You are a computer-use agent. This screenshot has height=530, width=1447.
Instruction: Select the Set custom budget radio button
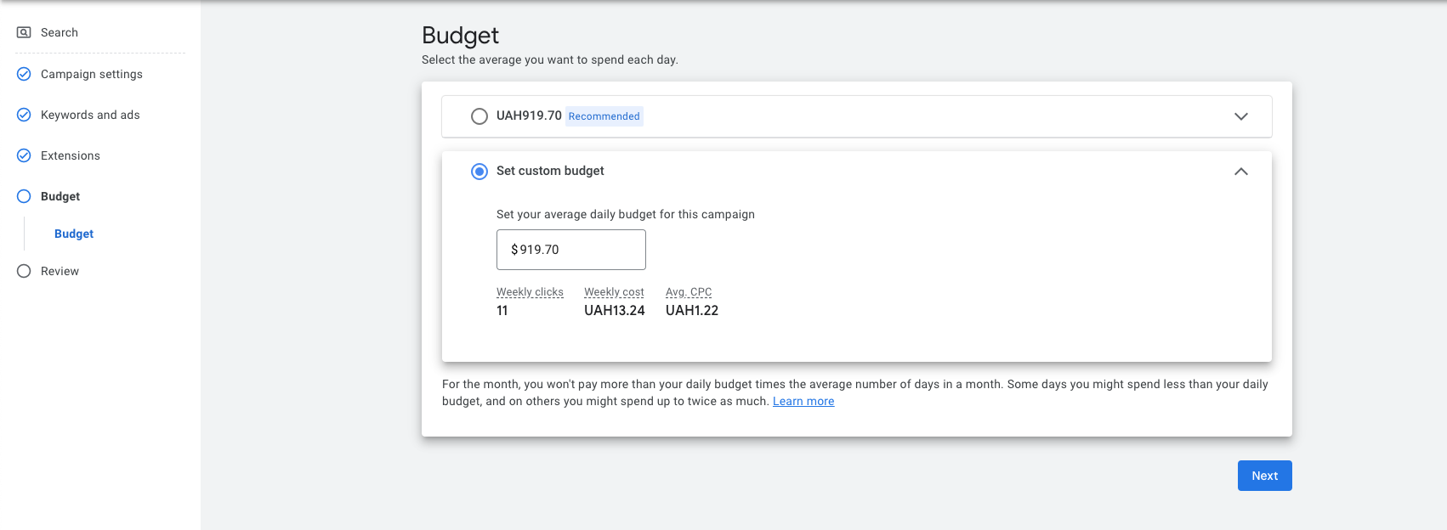pos(479,172)
